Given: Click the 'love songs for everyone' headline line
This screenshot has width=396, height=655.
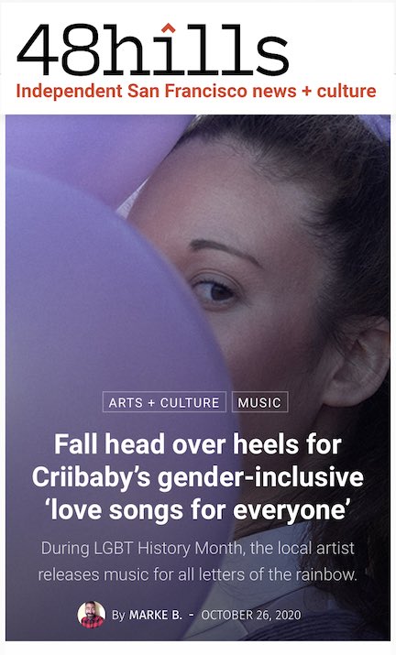Looking at the screenshot, I should point(197,510).
